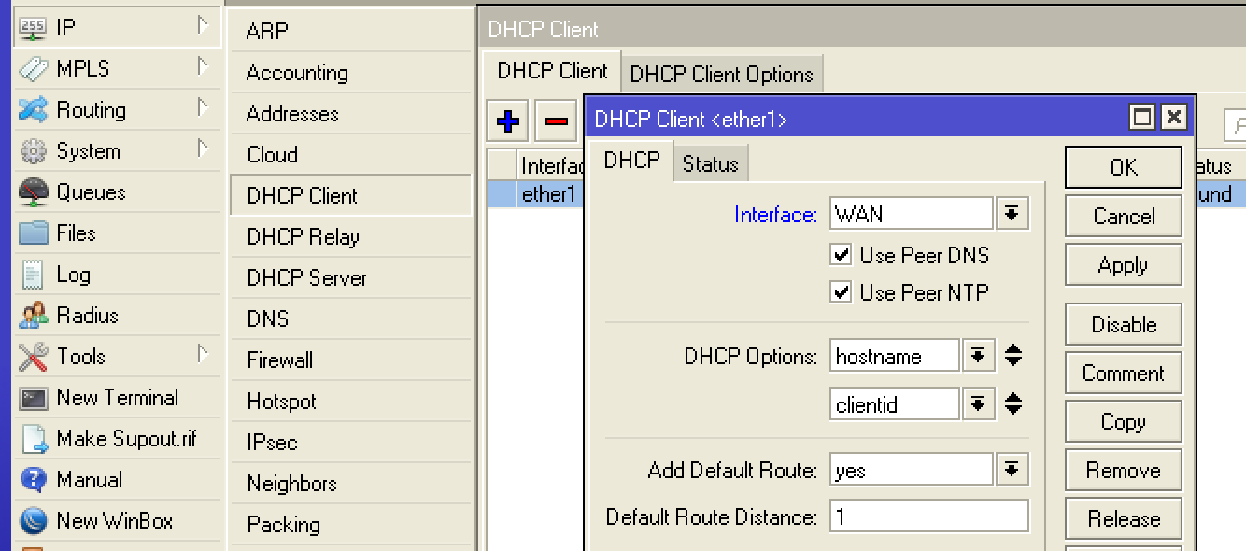Click the Log document icon

pos(33,274)
